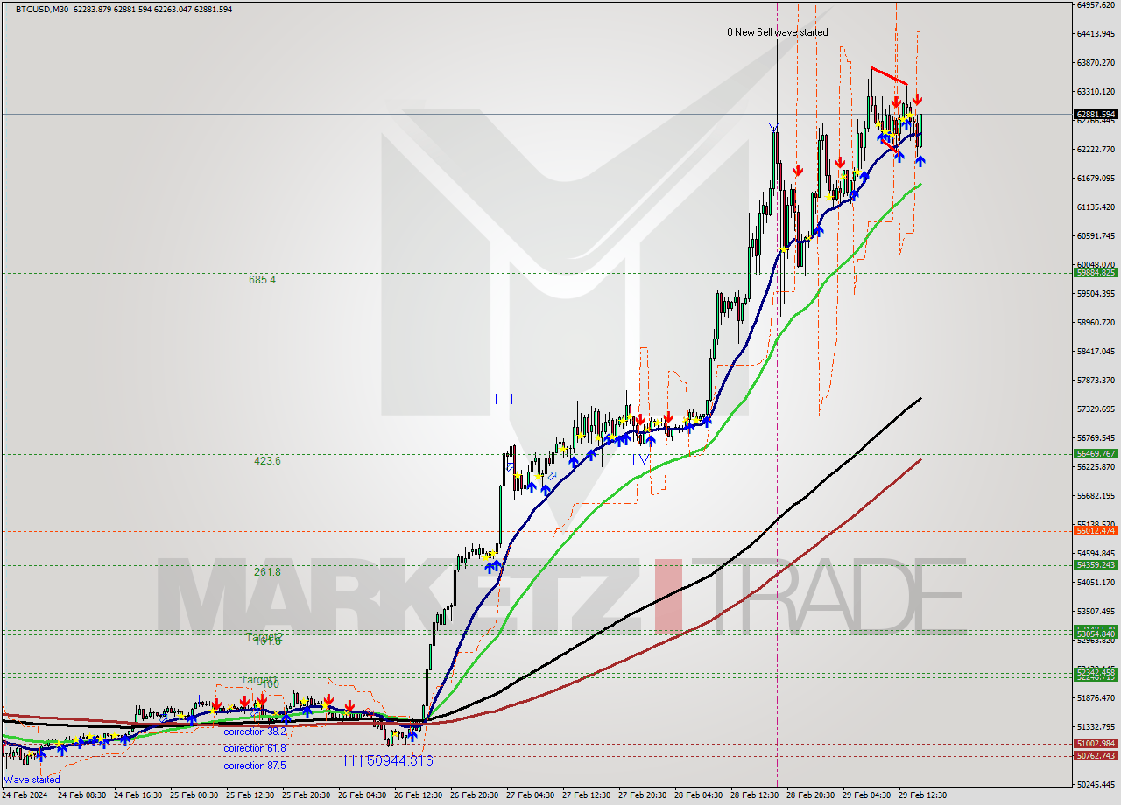
Task: Click the 54051.170 price axis label
Action: pos(1096,583)
